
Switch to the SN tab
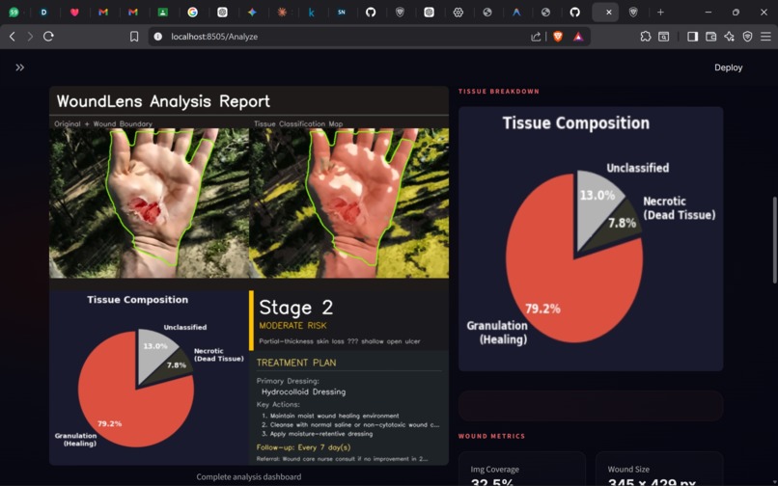point(342,13)
